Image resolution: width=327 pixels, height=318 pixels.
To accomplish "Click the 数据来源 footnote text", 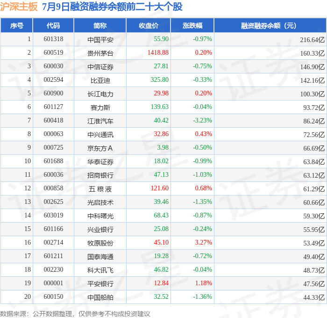I will pyautogui.click(x=75, y=314).
